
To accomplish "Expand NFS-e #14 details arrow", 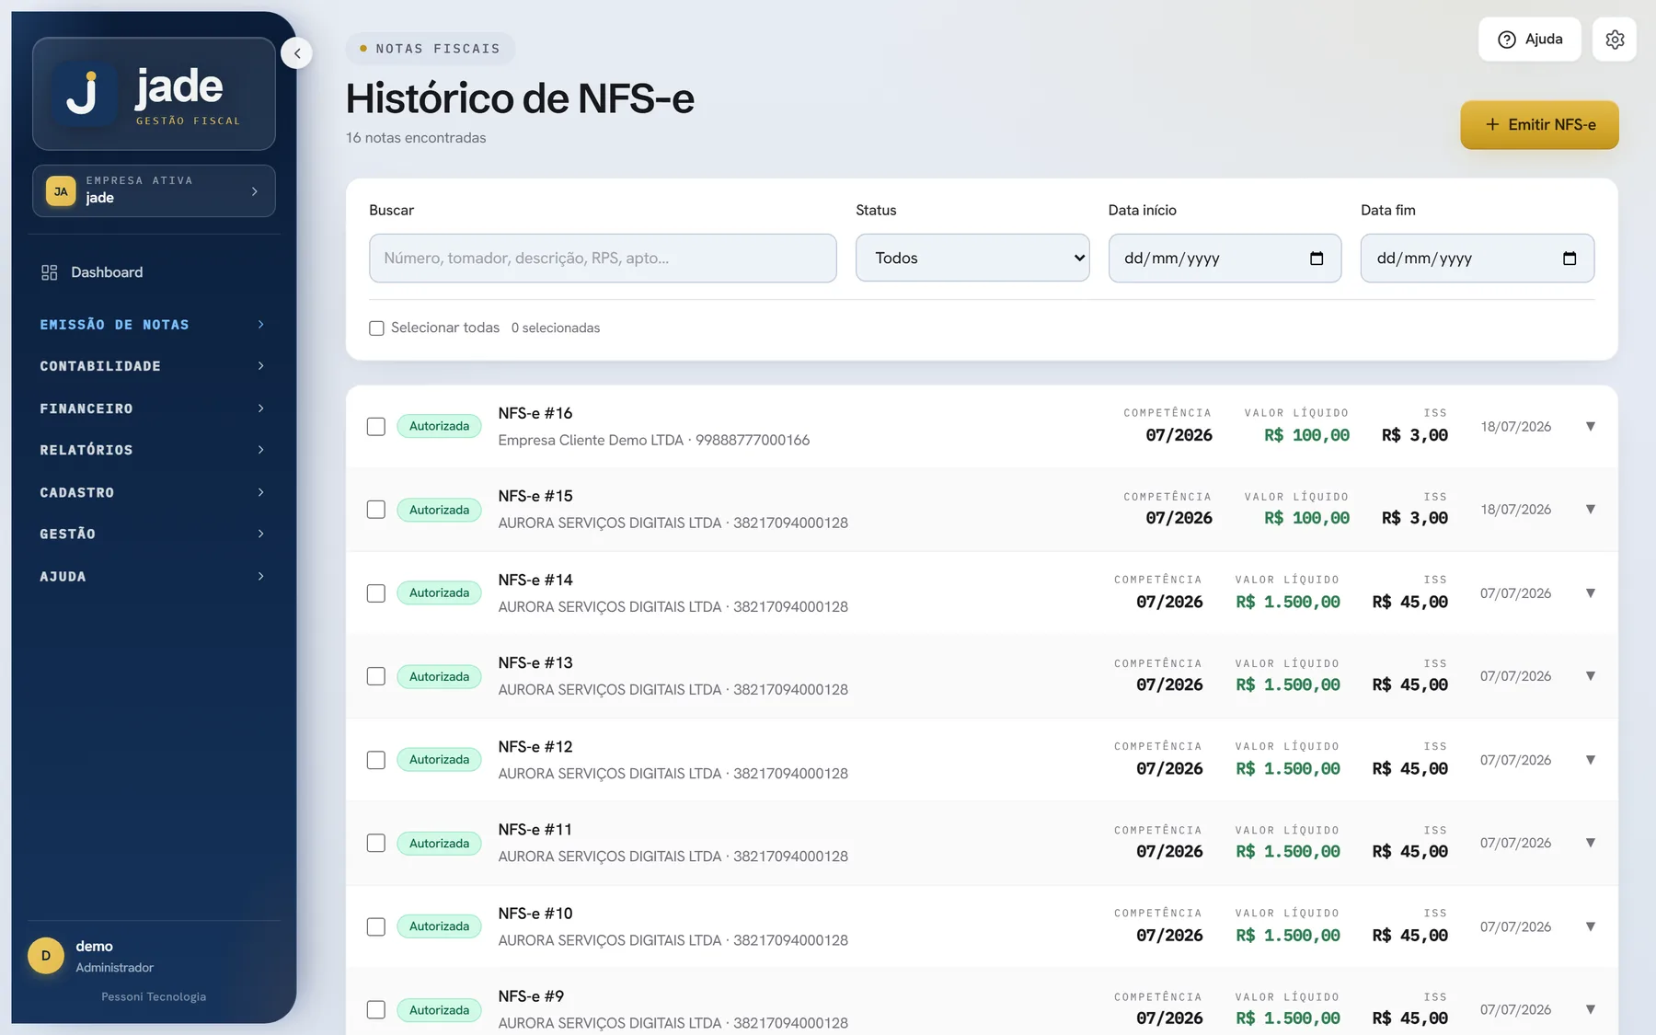I will pyautogui.click(x=1590, y=593).
